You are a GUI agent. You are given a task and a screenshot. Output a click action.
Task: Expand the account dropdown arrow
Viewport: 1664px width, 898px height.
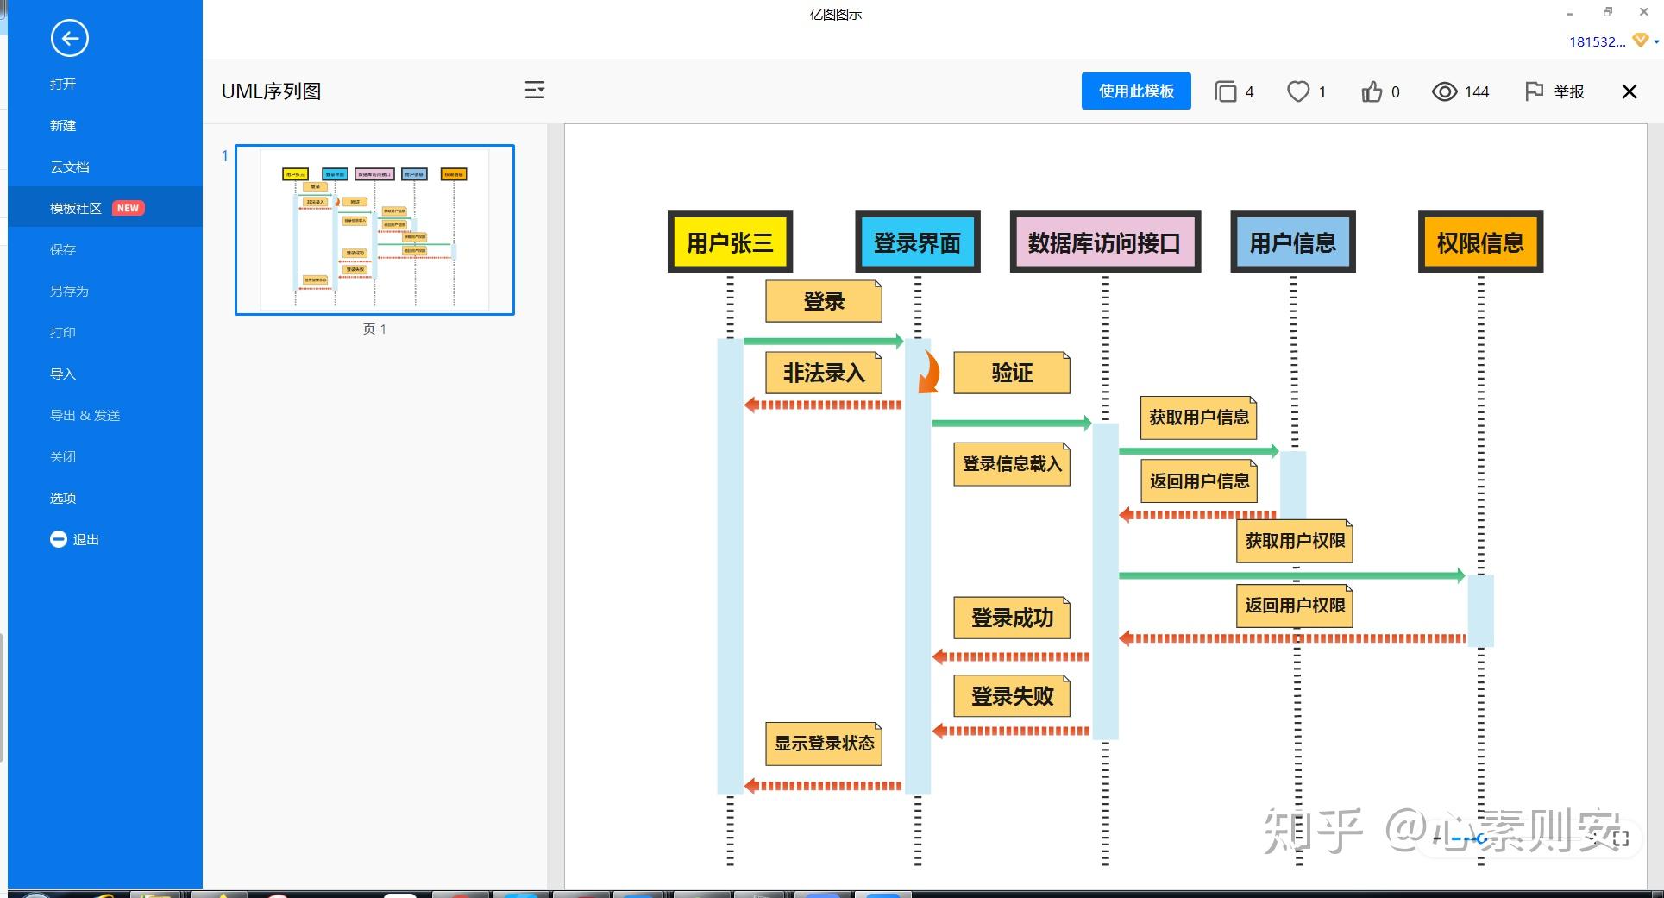[x=1656, y=41]
